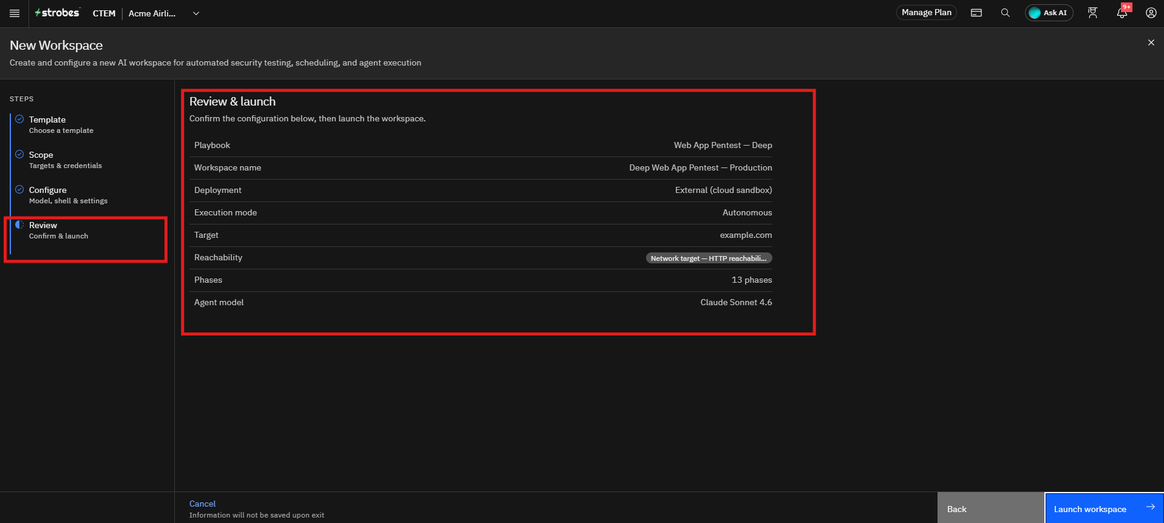This screenshot has width=1164, height=523.
Task: Click the 13 phases value
Action: point(752,280)
